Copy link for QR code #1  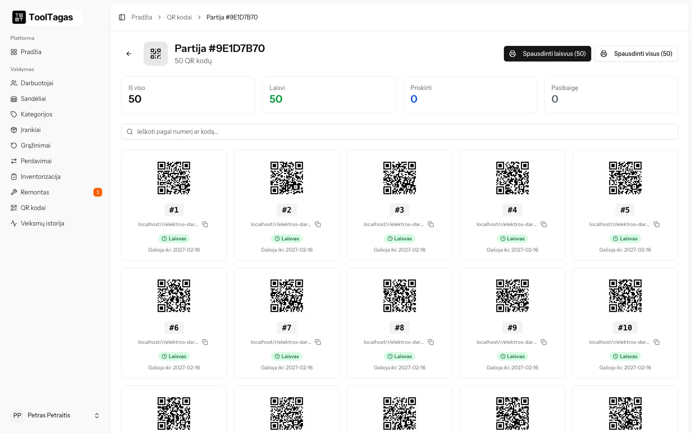pyautogui.click(x=205, y=224)
